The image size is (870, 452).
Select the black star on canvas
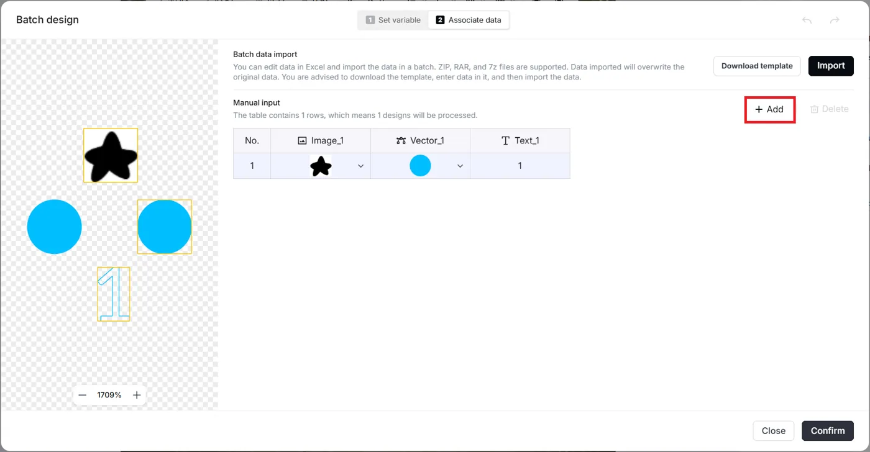tap(111, 155)
